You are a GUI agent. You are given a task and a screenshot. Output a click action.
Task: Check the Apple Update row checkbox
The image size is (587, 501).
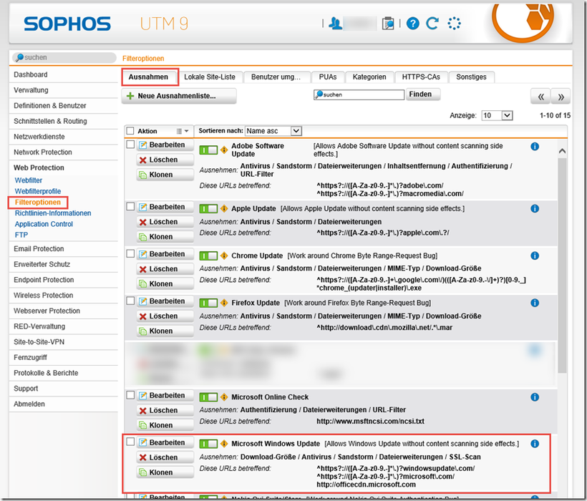point(130,207)
